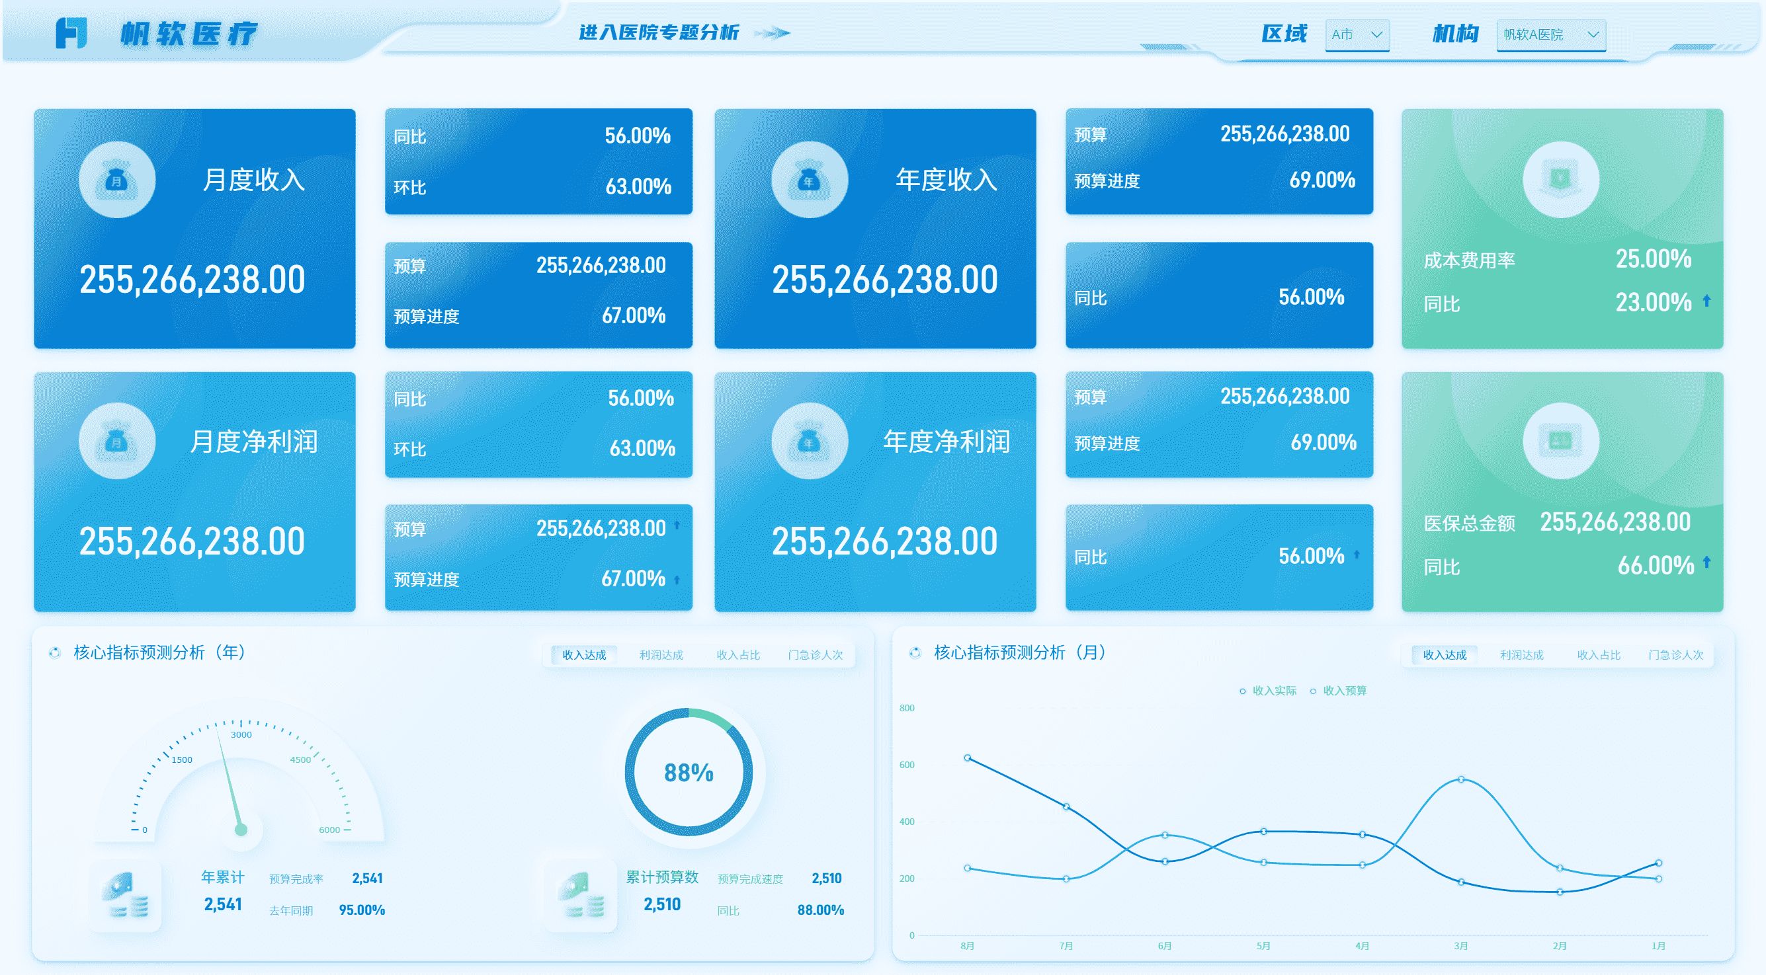This screenshot has height=975, width=1766.
Task: Click the 年度净利润 money bag icon
Action: 810,442
